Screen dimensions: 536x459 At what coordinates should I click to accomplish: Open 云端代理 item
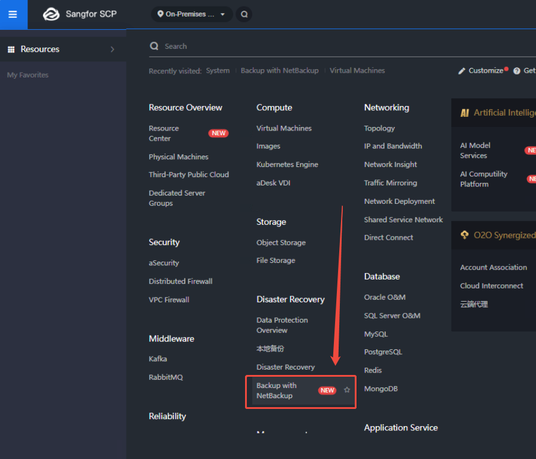coord(474,304)
